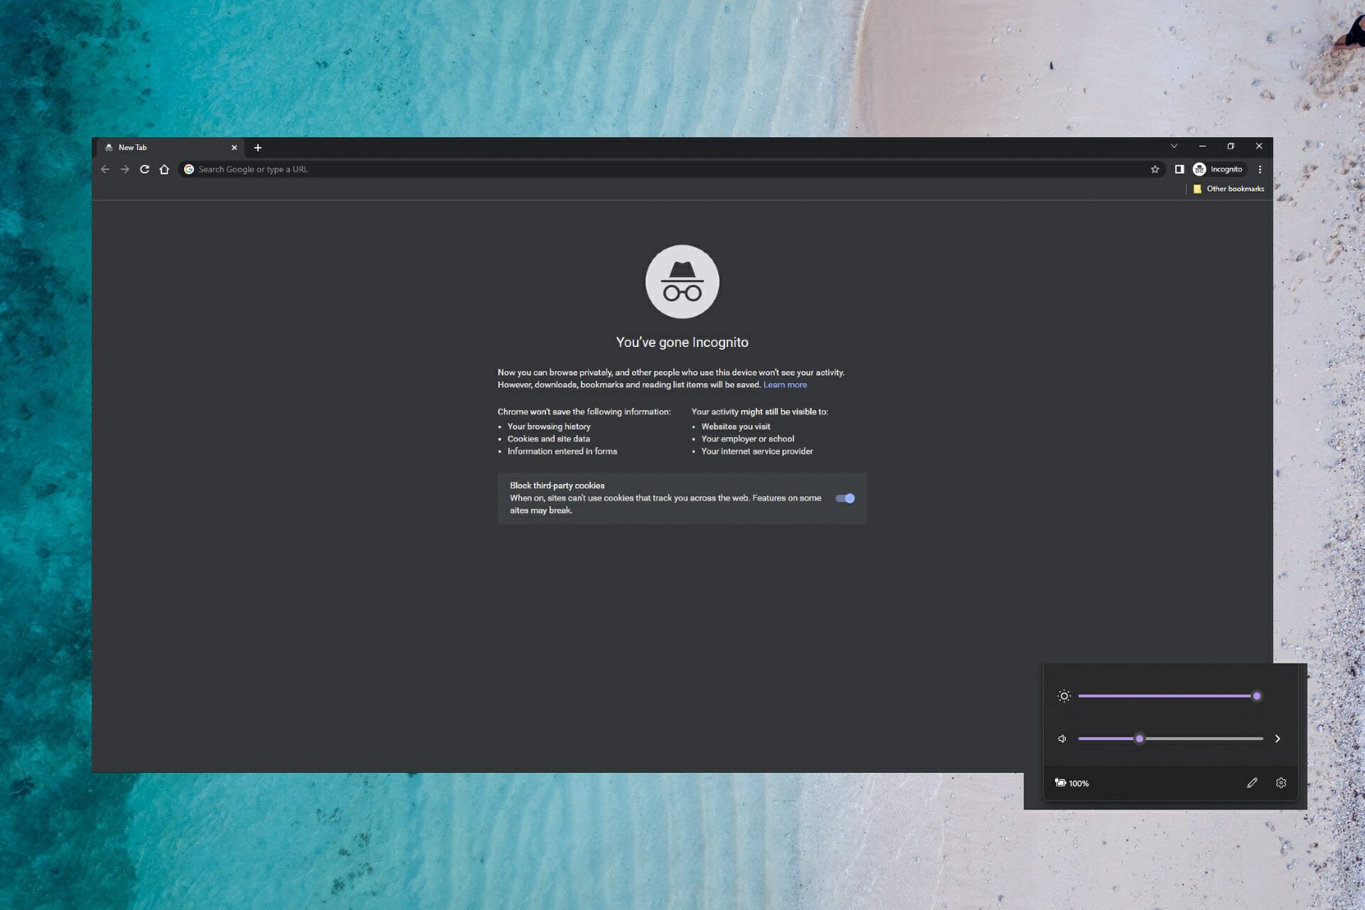Adjust the volume slider
Screen dimensions: 1365x910
pyautogui.click(x=1170, y=739)
